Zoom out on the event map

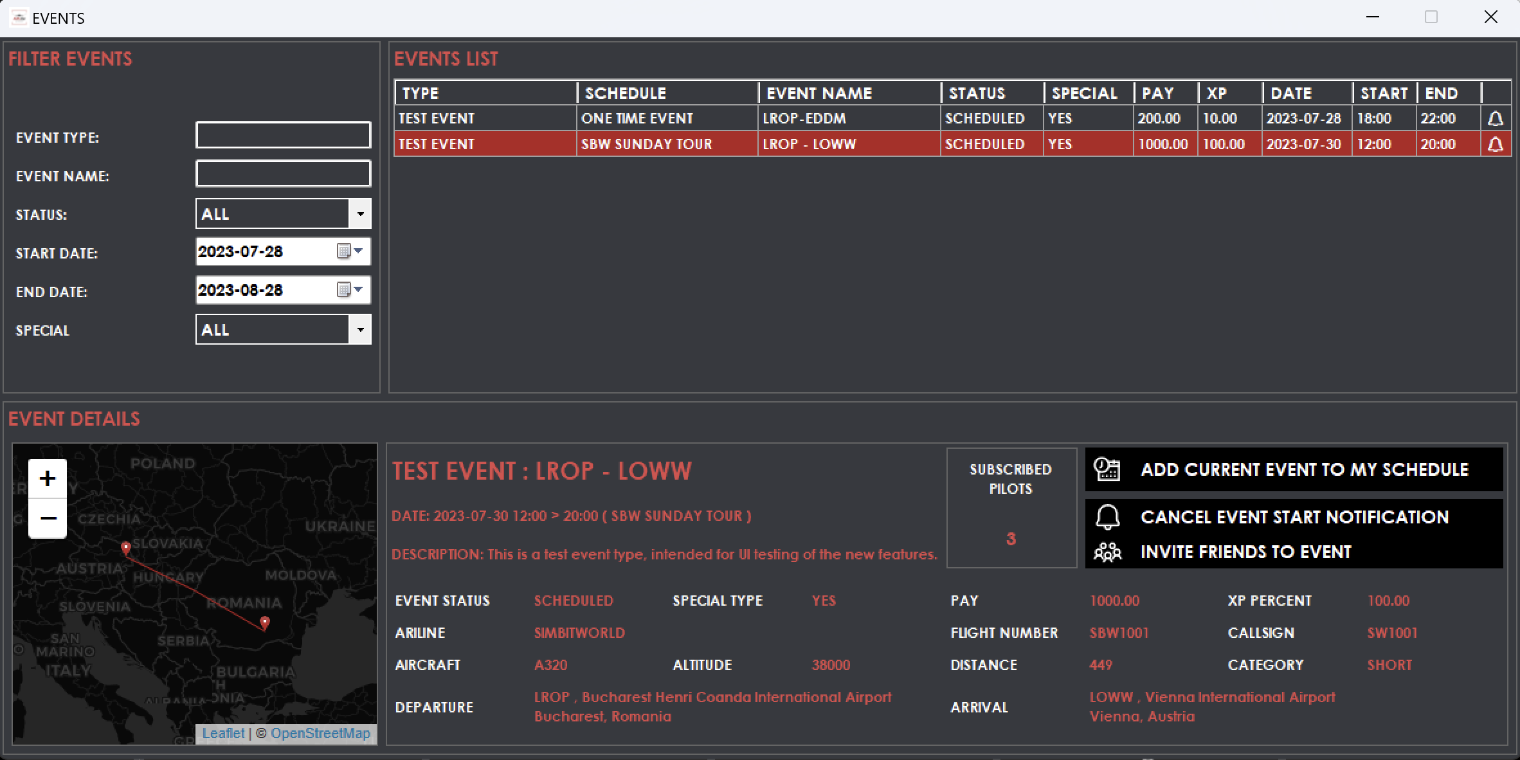pos(48,518)
